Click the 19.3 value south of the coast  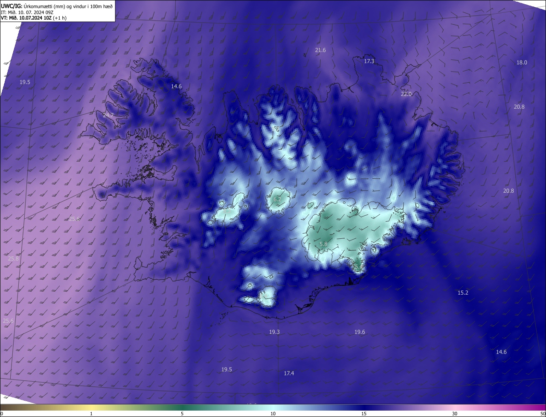point(274,332)
